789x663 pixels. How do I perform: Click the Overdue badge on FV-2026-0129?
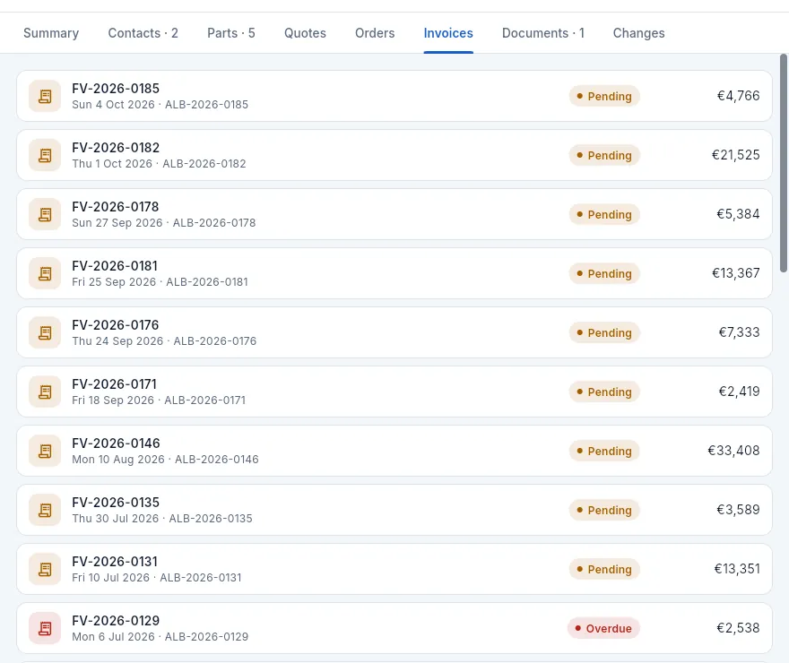click(603, 628)
